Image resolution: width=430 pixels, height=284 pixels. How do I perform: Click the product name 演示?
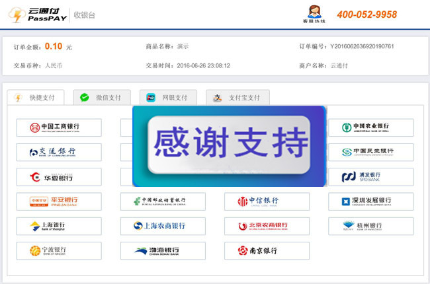(x=183, y=46)
